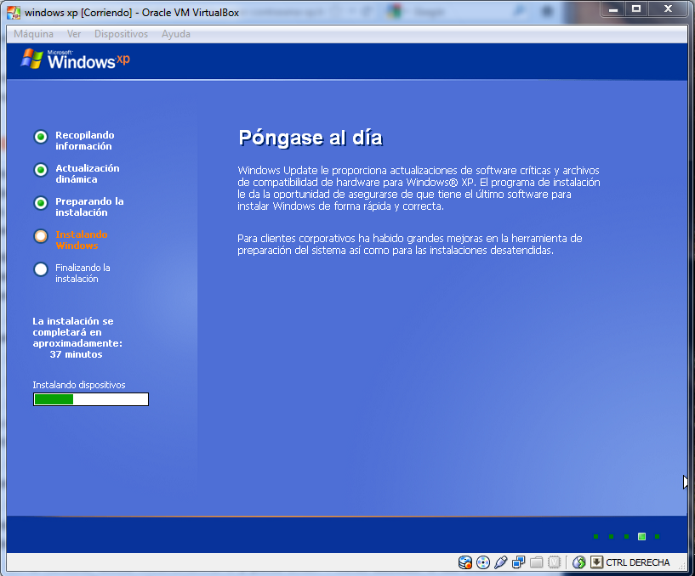Open the Ver menu

(x=74, y=34)
